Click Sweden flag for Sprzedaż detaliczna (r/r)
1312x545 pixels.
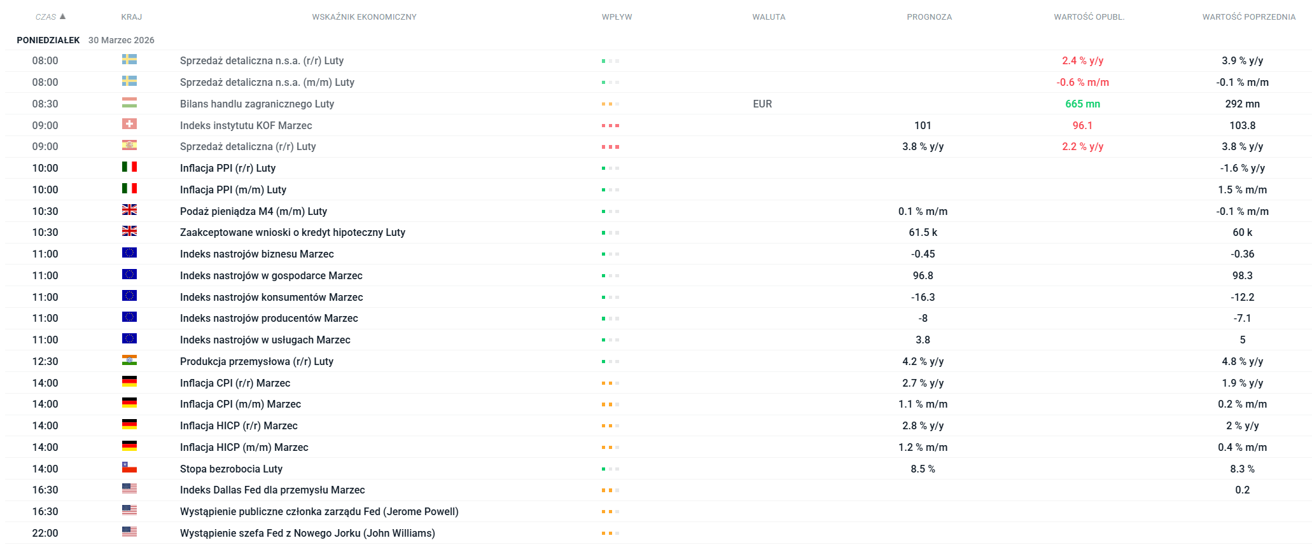click(x=129, y=60)
